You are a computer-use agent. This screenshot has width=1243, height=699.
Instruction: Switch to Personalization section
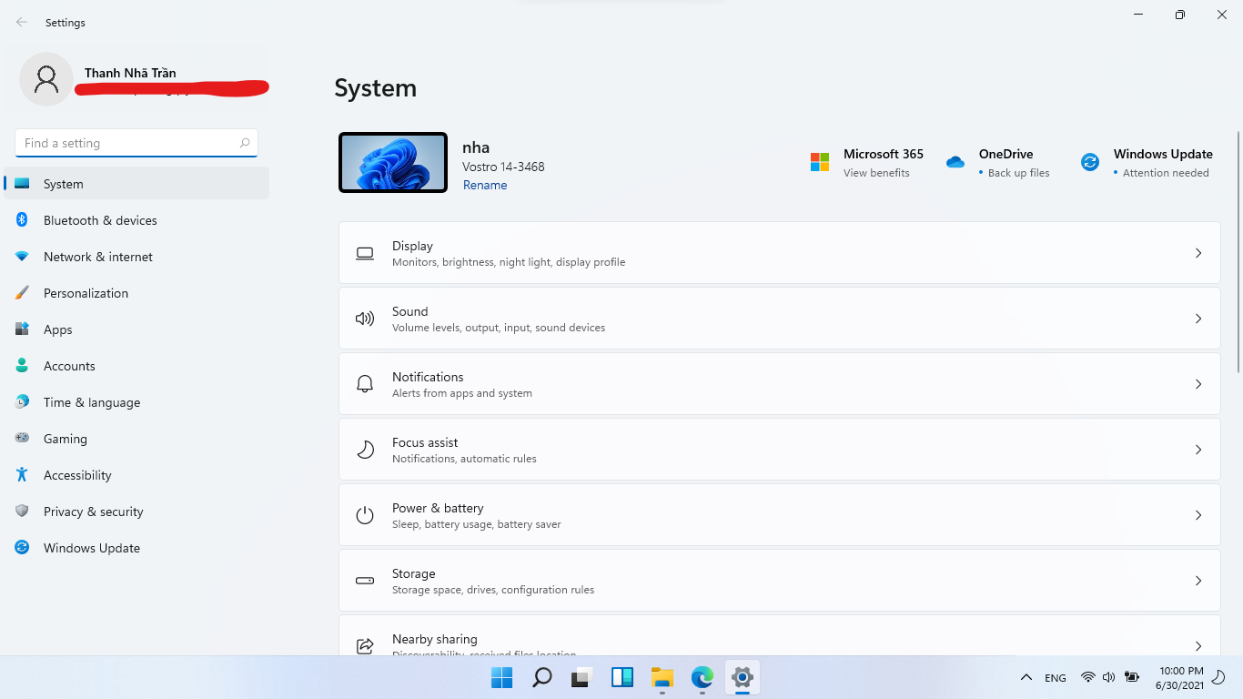pos(136,293)
